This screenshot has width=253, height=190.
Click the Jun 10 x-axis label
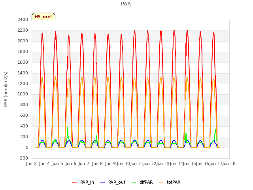tap(123, 164)
